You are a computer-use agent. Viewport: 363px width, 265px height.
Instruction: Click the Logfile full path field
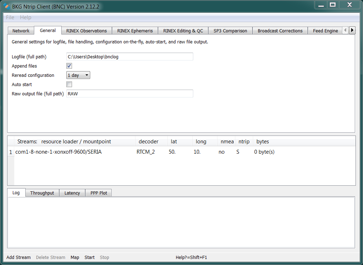(130, 57)
